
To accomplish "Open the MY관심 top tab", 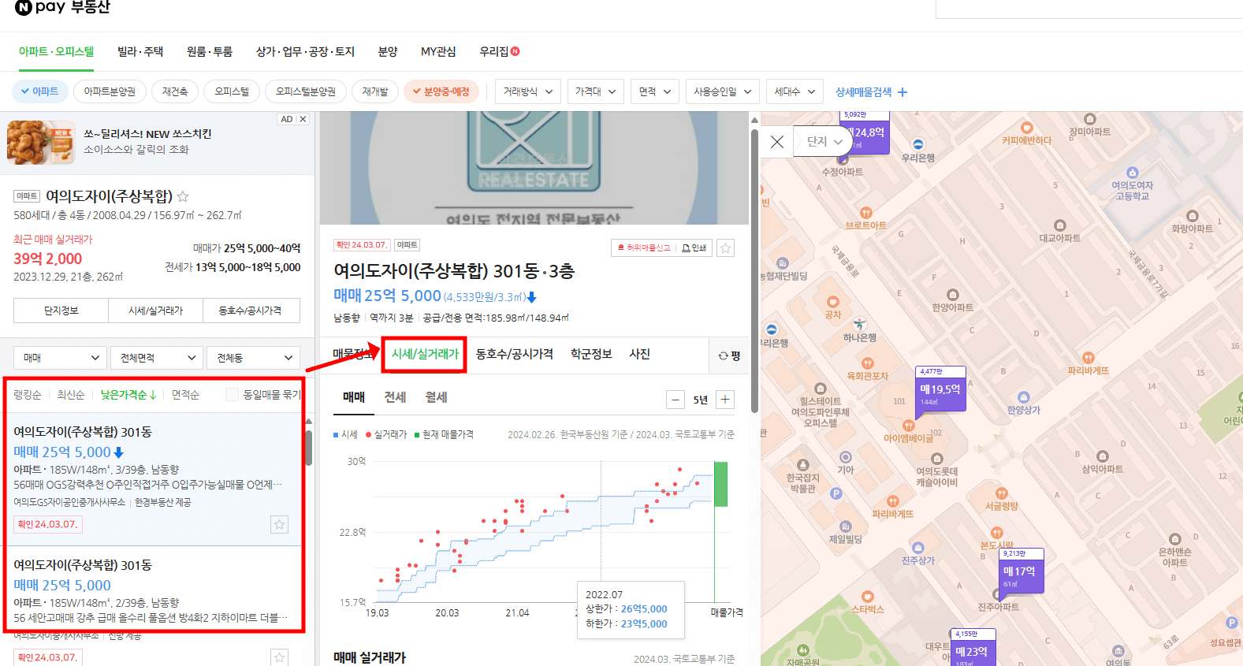I will click(x=438, y=51).
